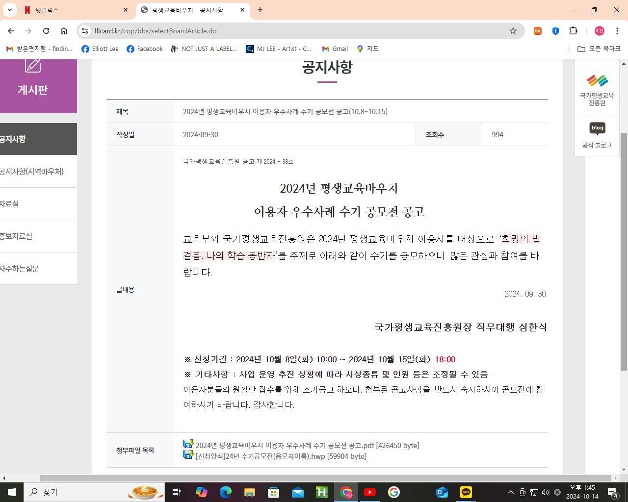Click the post title text 2024년 평생교육바우처 이용자 우수사례

point(285,112)
